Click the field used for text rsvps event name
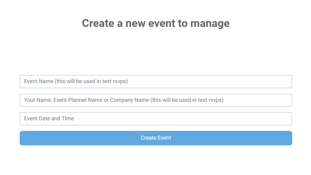Screen dimensions: 311x175 [156, 82]
